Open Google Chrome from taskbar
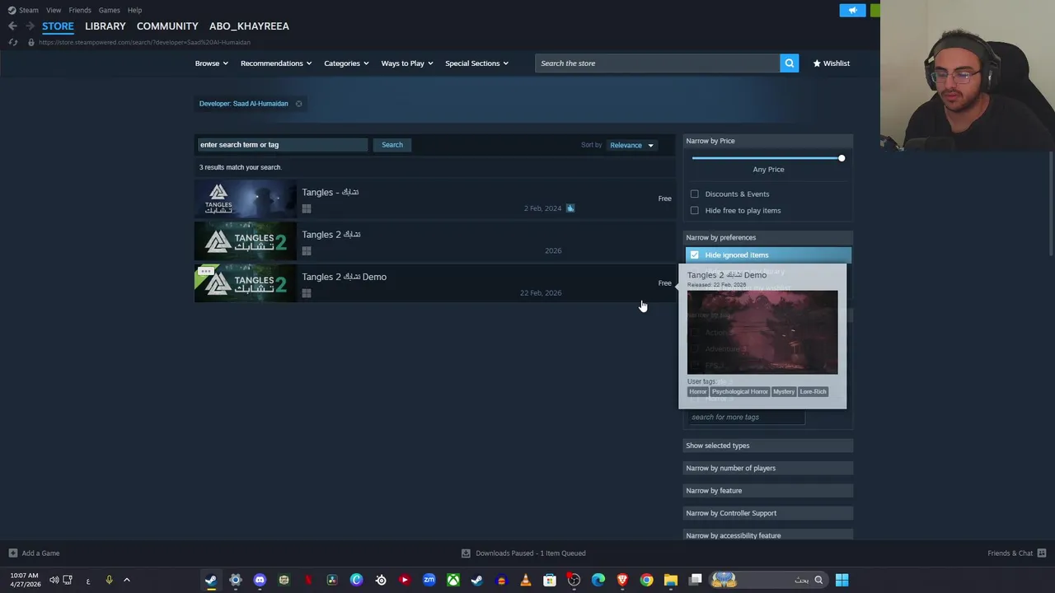Viewport: 1055px width, 593px height. [646, 580]
